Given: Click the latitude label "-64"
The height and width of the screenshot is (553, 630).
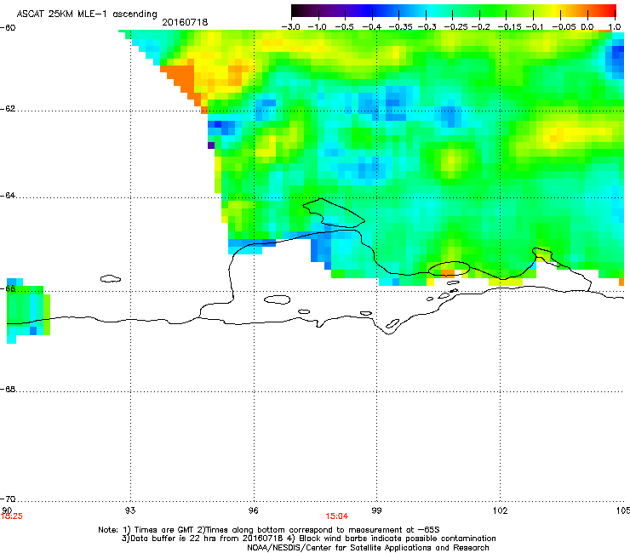Looking at the screenshot, I should (8, 196).
